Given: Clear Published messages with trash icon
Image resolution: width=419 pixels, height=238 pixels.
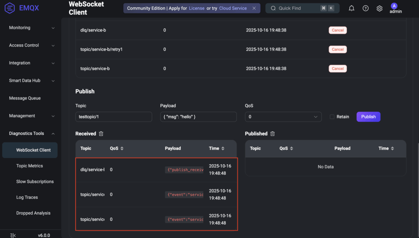Looking at the screenshot, I should (x=273, y=134).
